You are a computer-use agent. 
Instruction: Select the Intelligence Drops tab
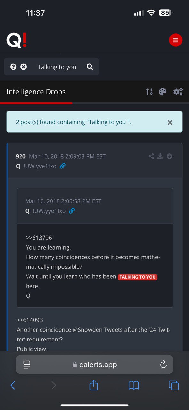tap(36, 92)
